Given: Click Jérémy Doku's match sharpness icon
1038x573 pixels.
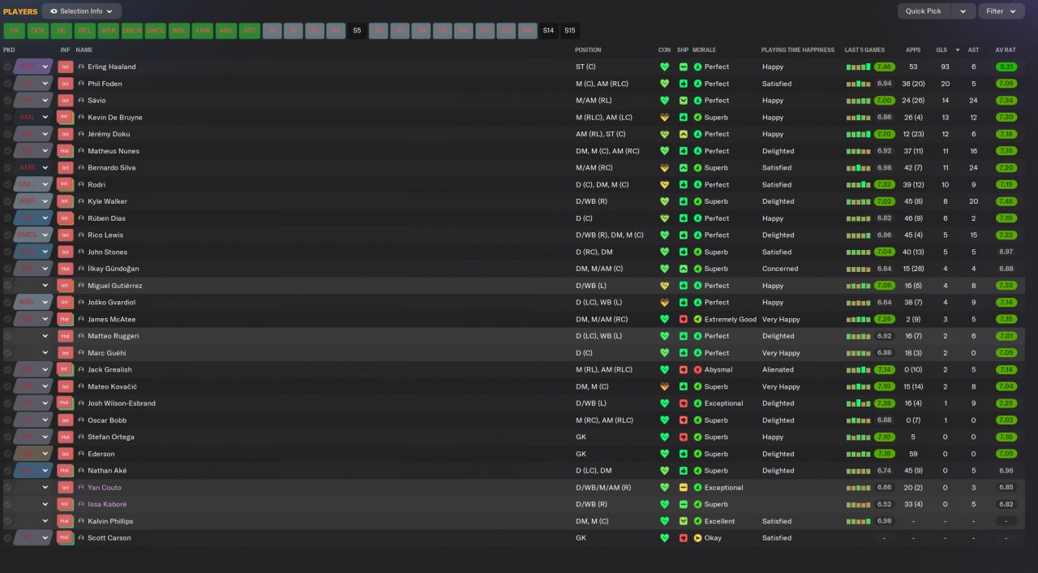Looking at the screenshot, I should click(x=684, y=134).
